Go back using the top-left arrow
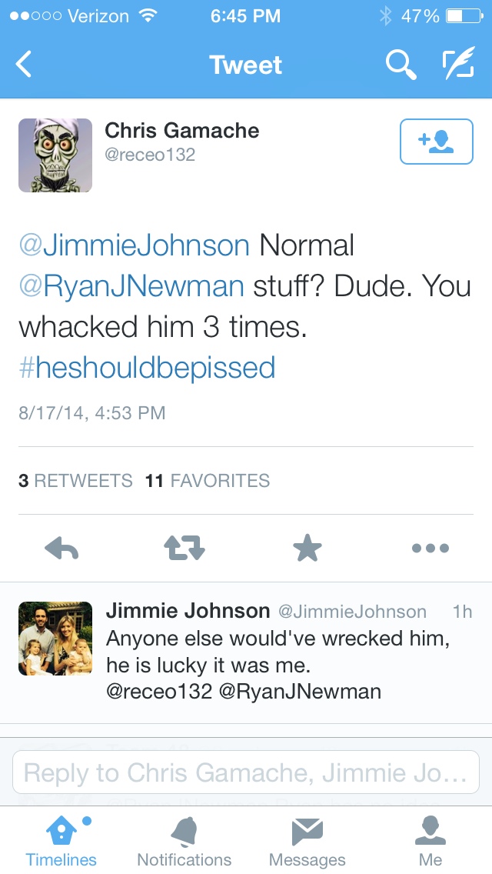The image size is (492, 874). point(25,65)
